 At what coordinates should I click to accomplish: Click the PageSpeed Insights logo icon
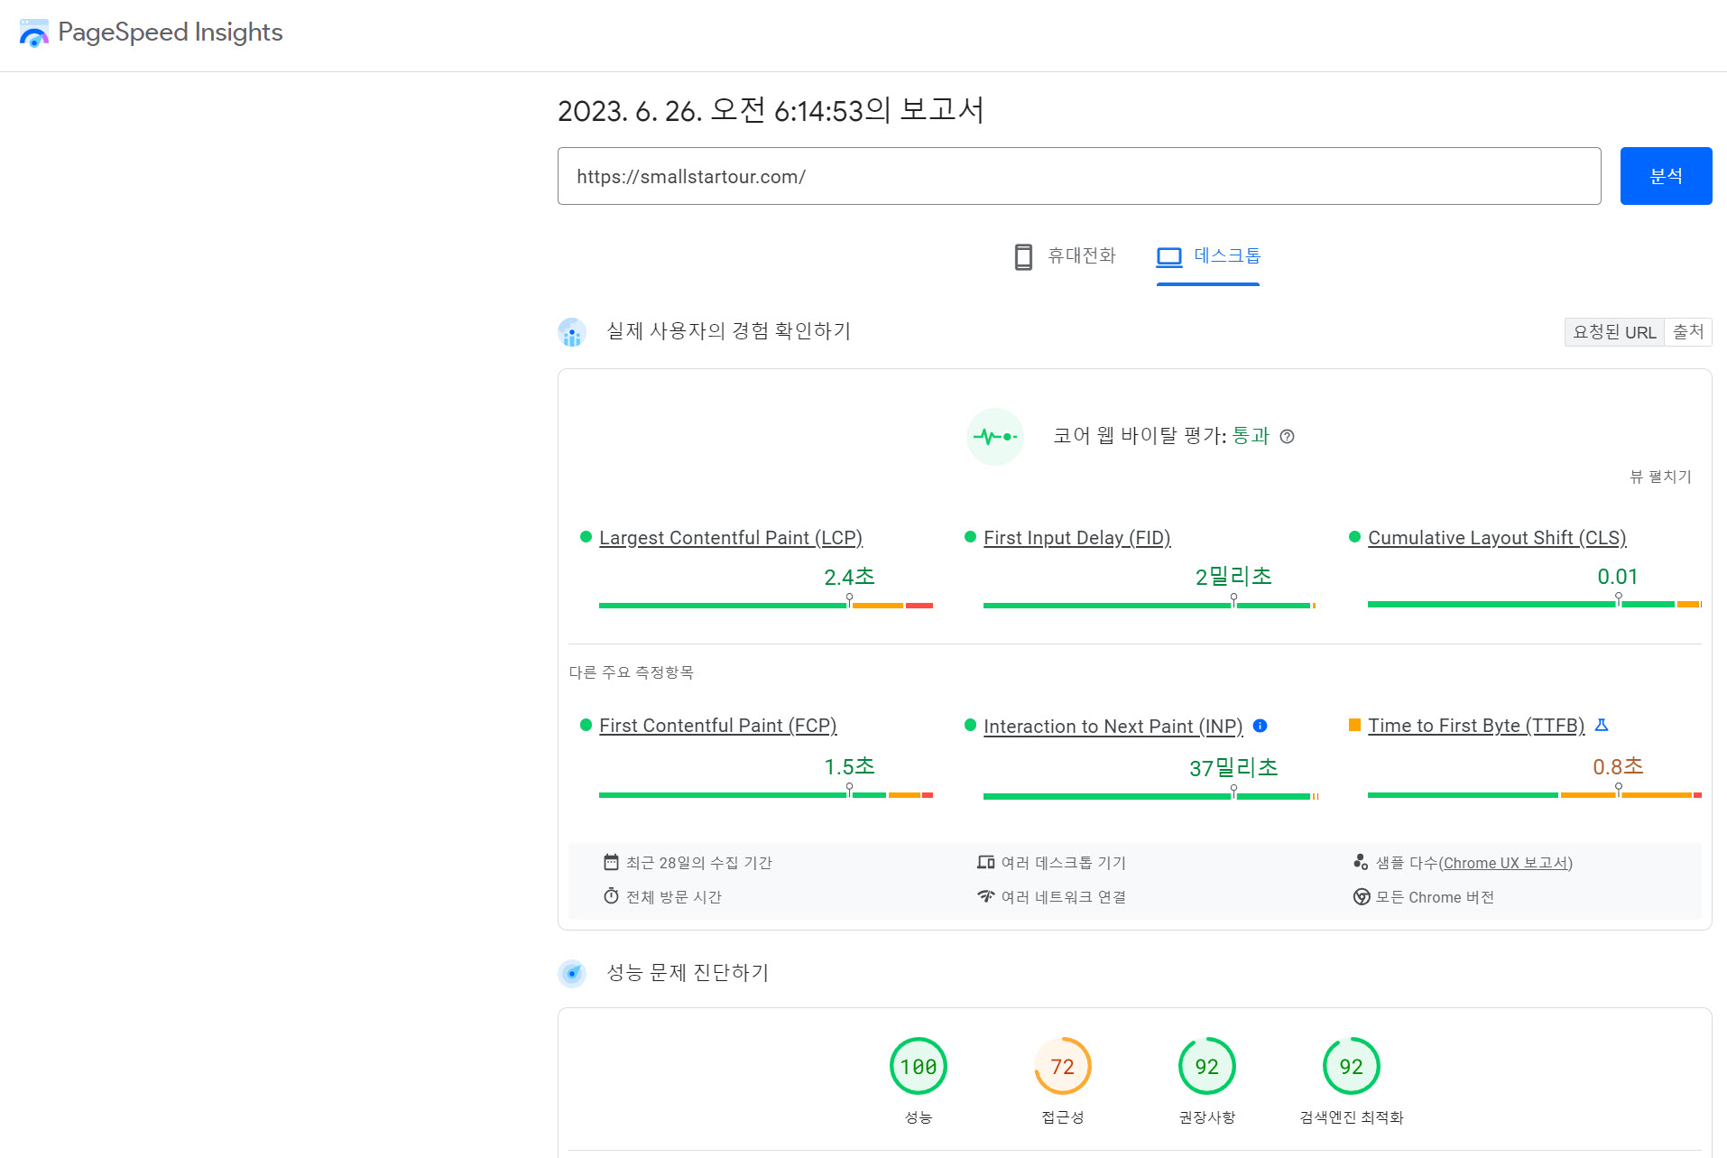pyautogui.click(x=34, y=33)
